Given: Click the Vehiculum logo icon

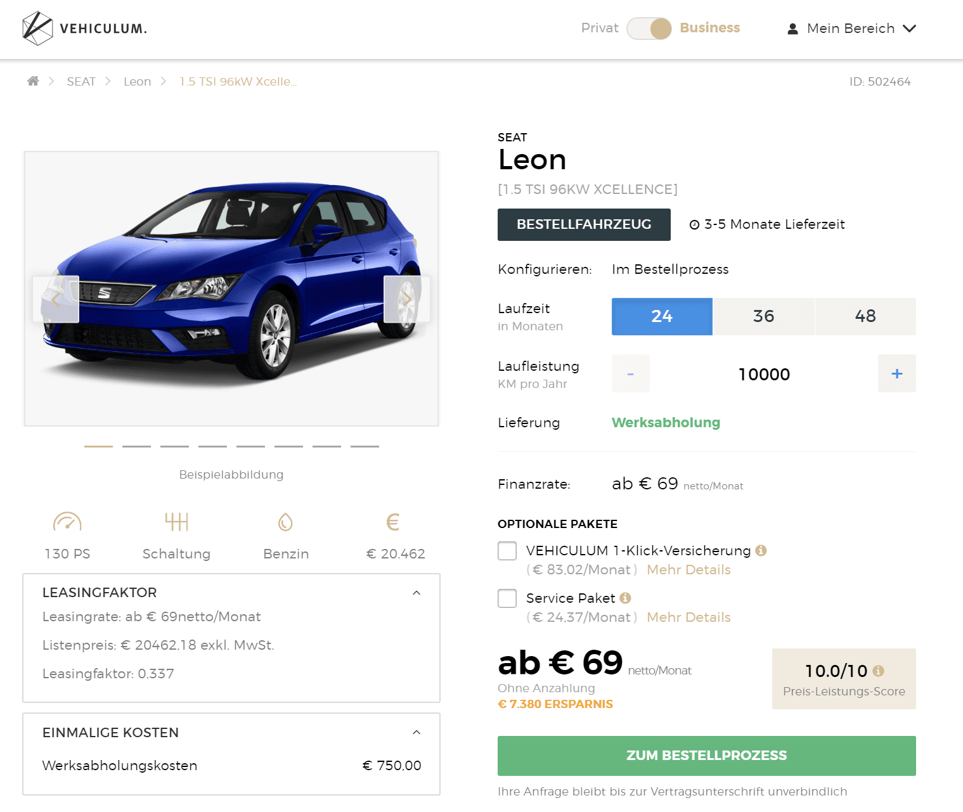Looking at the screenshot, I should 37,29.
